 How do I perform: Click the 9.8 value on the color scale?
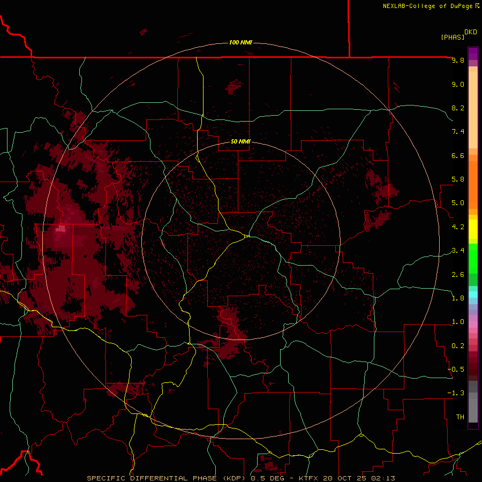pyautogui.click(x=458, y=60)
